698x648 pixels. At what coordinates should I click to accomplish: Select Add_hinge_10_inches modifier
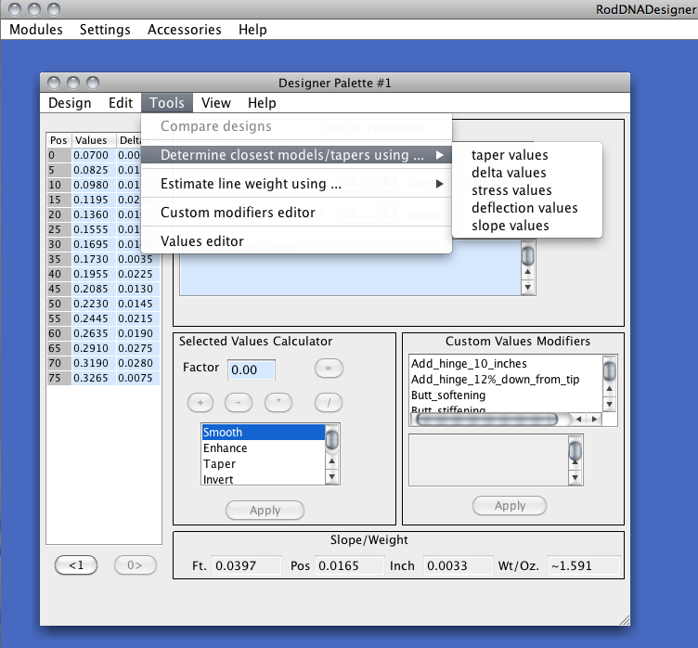[506, 363]
